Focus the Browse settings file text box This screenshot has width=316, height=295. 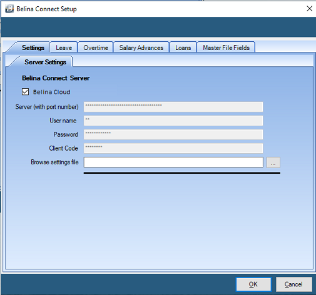point(173,162)
